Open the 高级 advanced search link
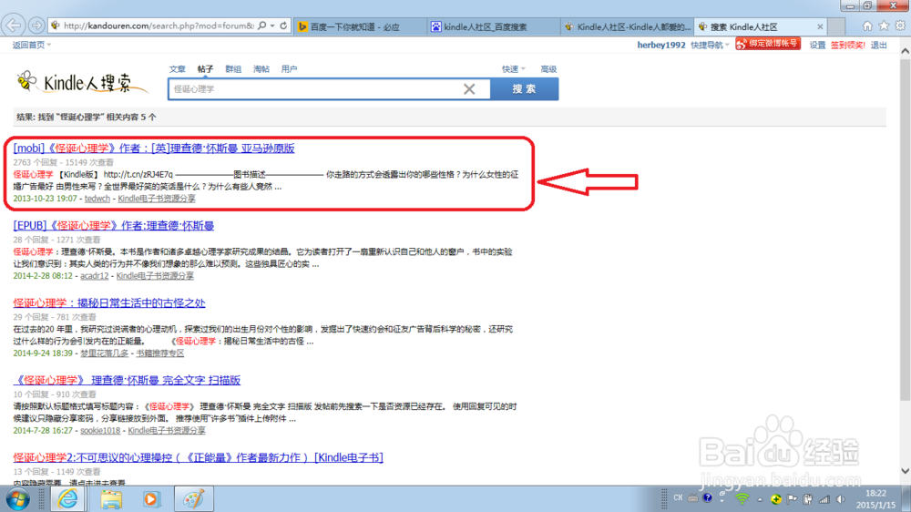The image size is (911, 512). click(x=548, y=69)
